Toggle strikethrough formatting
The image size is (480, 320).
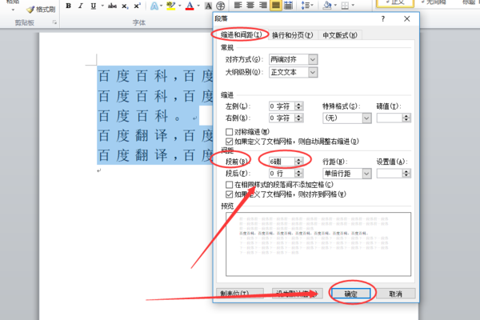click(112, 6)
